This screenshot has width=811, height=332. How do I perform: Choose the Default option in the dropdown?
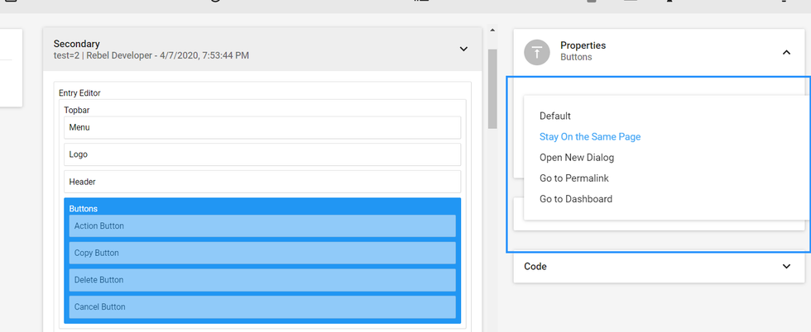tap(555, 116)
